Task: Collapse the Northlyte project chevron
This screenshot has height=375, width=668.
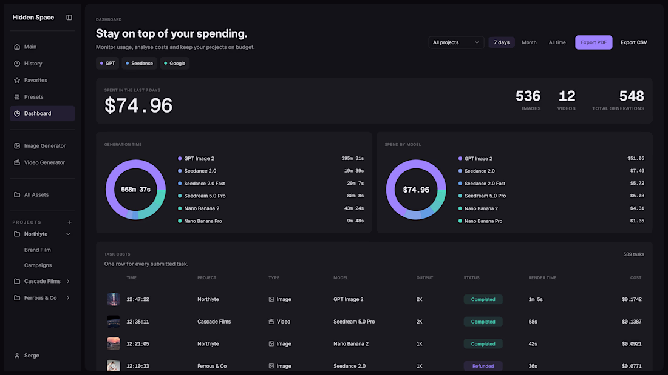Action: click(68, 234)
